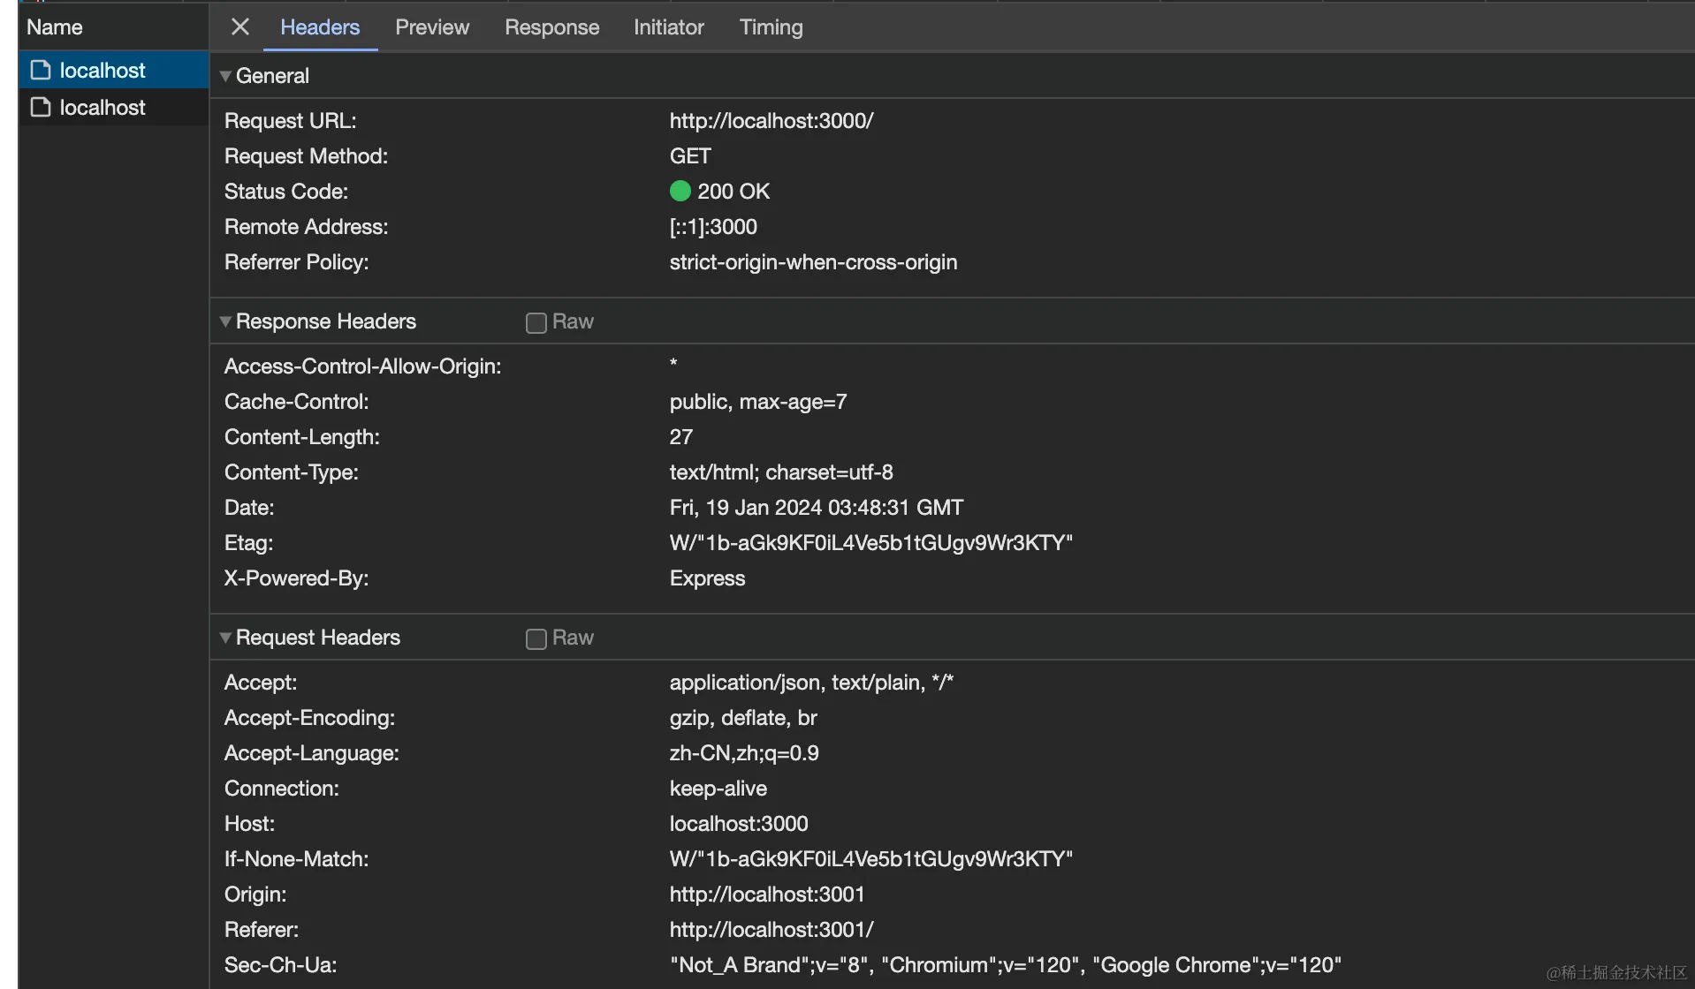Open the Timing tab
The height and width of the screenshot is (989, 1695).
pyautogui.click(x=771, y=27)
